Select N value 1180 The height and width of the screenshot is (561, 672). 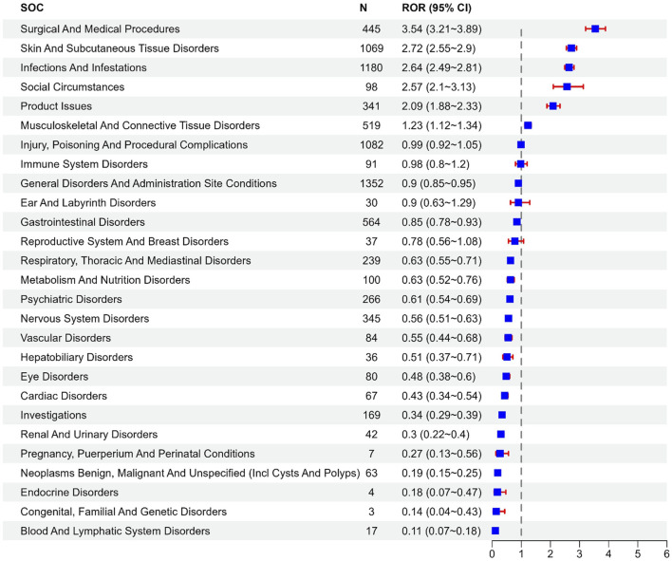(371, 67)
